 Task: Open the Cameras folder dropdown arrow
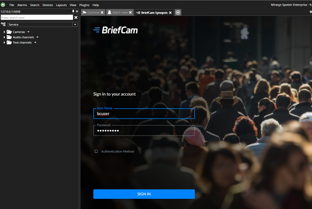[x=29, y=32]
